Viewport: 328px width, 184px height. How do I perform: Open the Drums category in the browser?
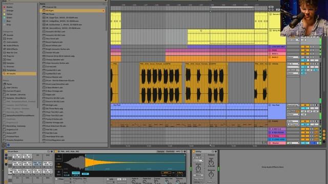pos(9,39)
